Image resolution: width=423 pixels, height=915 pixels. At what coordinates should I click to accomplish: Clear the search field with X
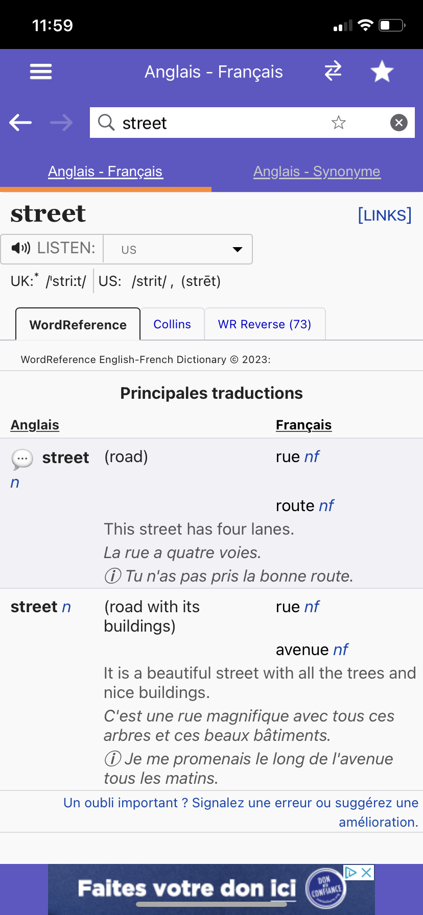coord(399,123)
